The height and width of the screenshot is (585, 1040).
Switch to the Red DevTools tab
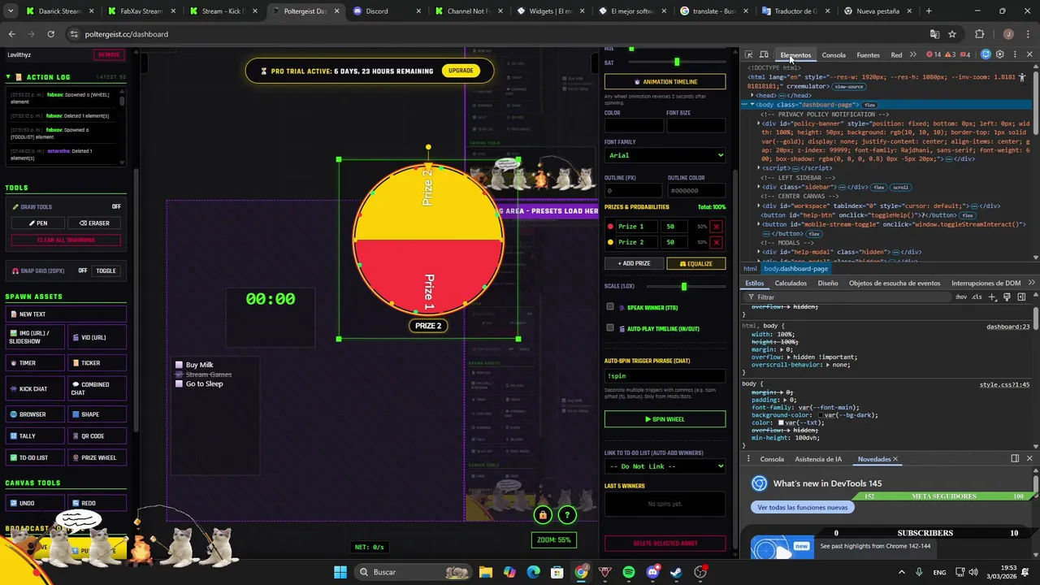pos(896,55)
